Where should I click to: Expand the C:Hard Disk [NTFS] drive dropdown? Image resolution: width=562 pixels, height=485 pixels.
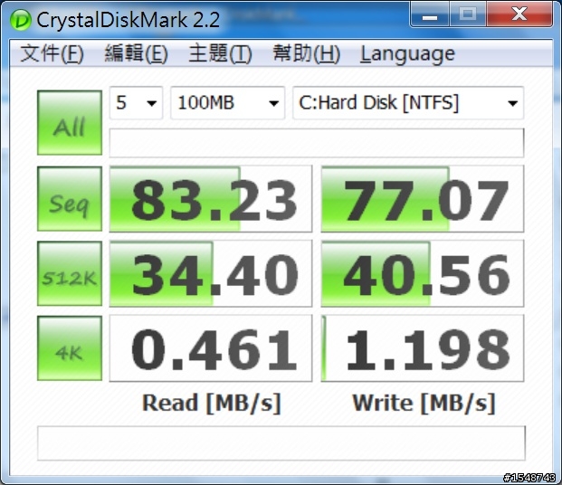click(408, 103)
